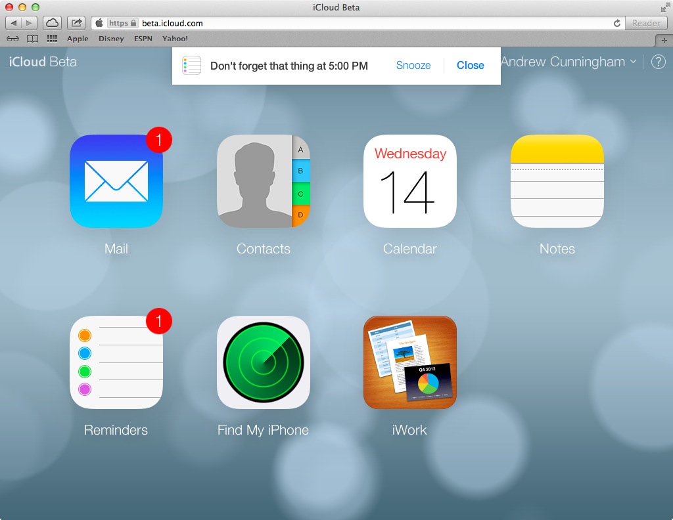The width and height of the screenshot is (673, 520).
Task: Snooze the 5:00 PM reminder
Action: point(413,65)
